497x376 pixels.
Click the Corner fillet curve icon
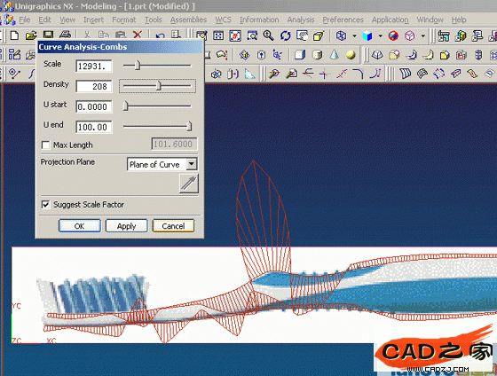[x=358, y=74]
